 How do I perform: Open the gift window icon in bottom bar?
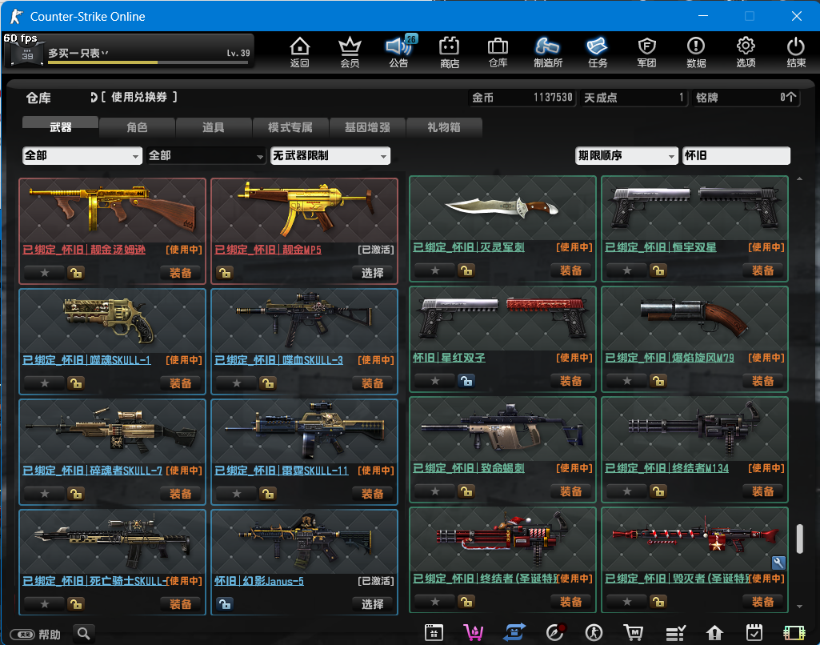[x=434, y=632]
